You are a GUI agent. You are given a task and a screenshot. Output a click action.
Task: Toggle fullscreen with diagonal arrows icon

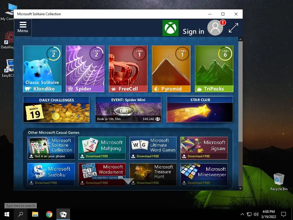(233, 28)
